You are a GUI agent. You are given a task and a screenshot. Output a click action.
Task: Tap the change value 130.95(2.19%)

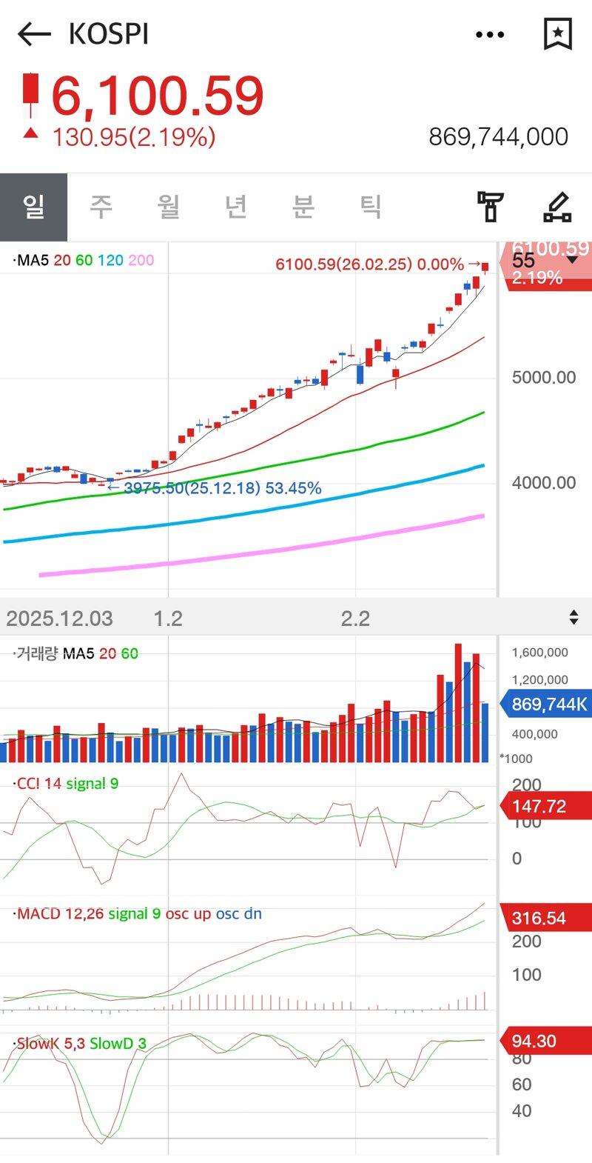click(x=134, y=137)
